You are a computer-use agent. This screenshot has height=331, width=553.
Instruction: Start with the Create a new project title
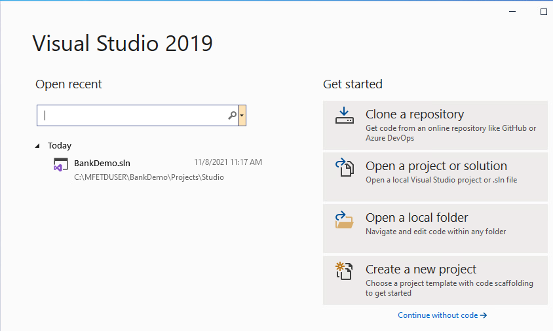click(421, 270)
